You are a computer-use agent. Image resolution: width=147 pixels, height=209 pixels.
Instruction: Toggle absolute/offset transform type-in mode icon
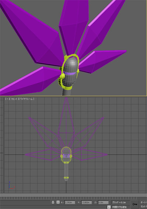click(x=58, y=202)
